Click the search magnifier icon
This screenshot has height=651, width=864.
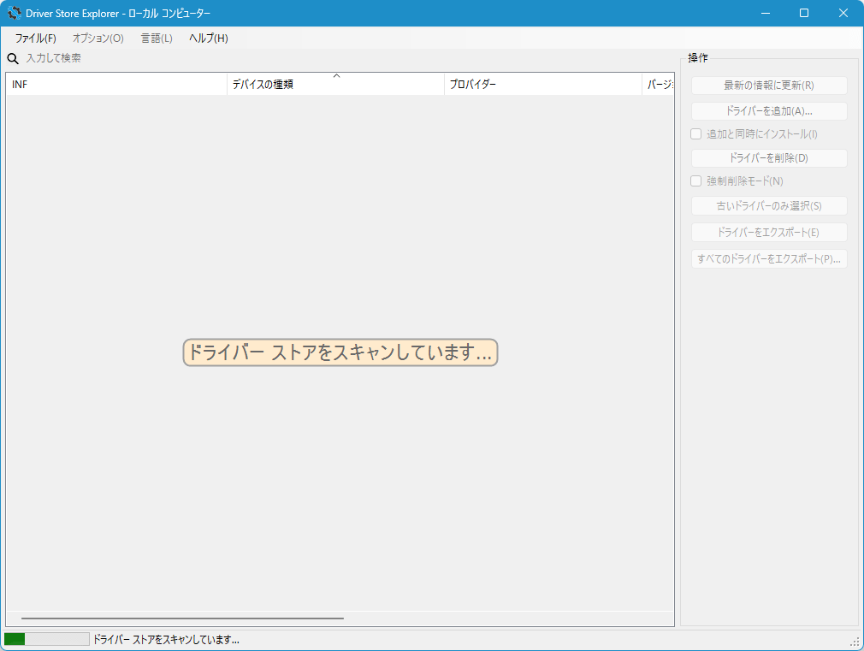[13, 58]
